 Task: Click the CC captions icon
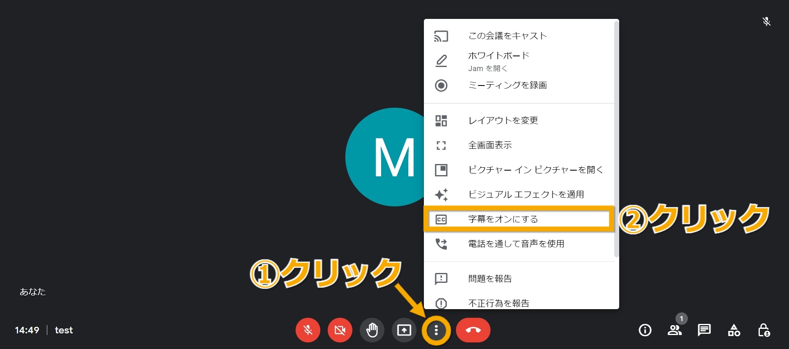point(441,220)
